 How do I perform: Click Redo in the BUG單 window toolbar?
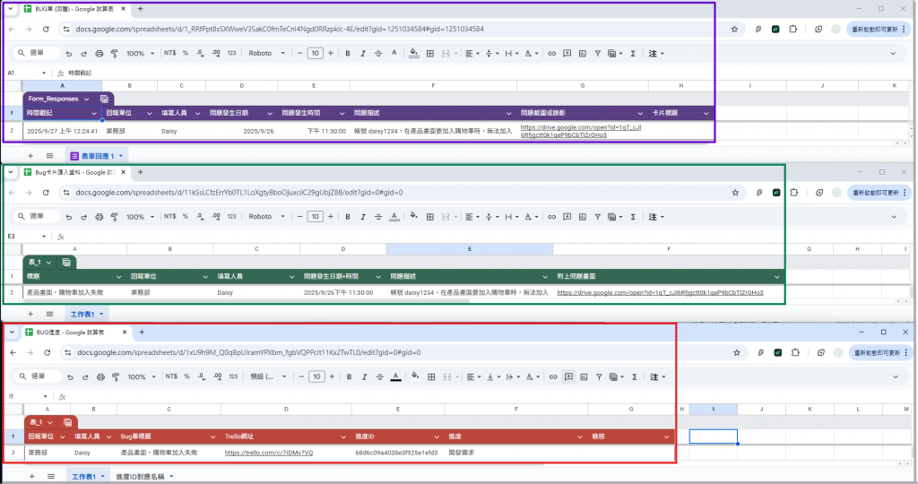click(x=83, y=53)
